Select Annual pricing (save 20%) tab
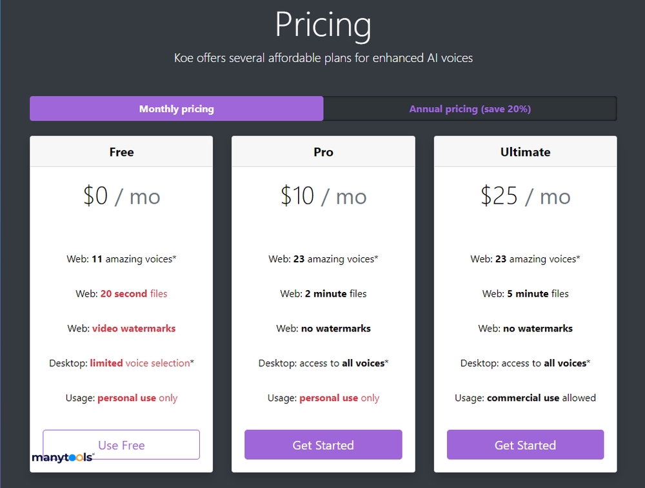645x488 pixels. 470,109
